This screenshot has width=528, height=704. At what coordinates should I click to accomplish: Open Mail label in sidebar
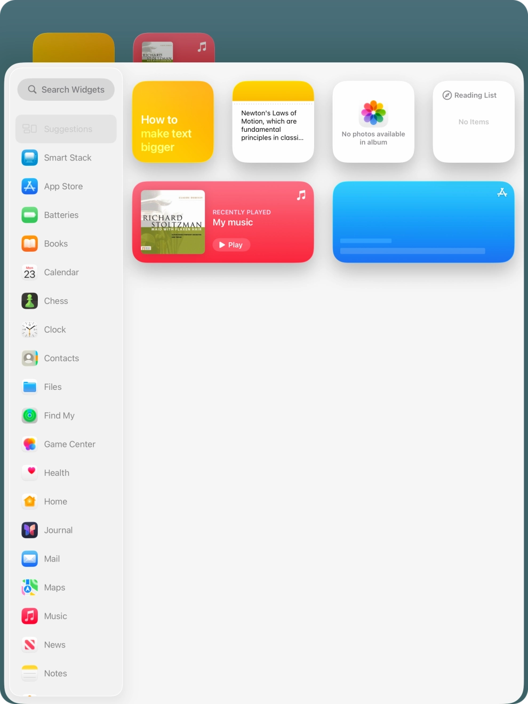tap(52, 559)
